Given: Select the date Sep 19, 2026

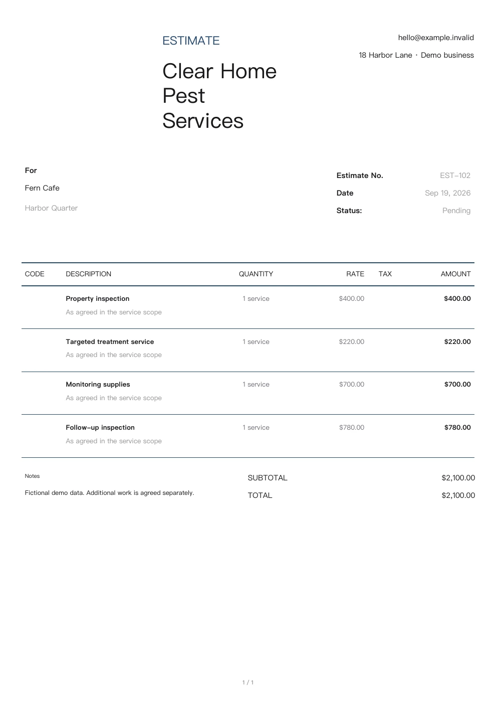Looking at the screenshot, I should coord(448,193).
